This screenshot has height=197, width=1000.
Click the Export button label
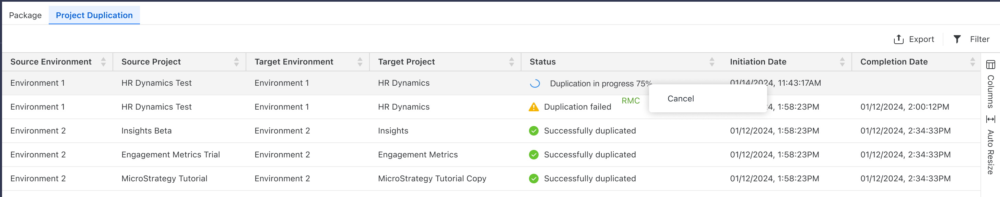921,39
